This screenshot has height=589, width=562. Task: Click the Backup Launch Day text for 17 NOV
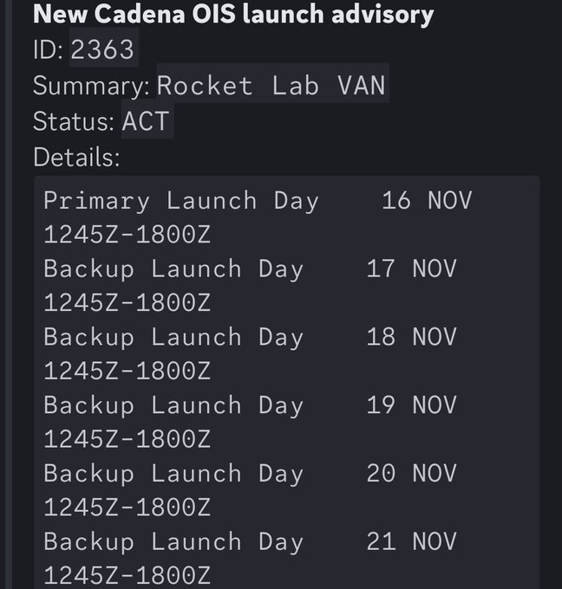click(x=173, y=269)
